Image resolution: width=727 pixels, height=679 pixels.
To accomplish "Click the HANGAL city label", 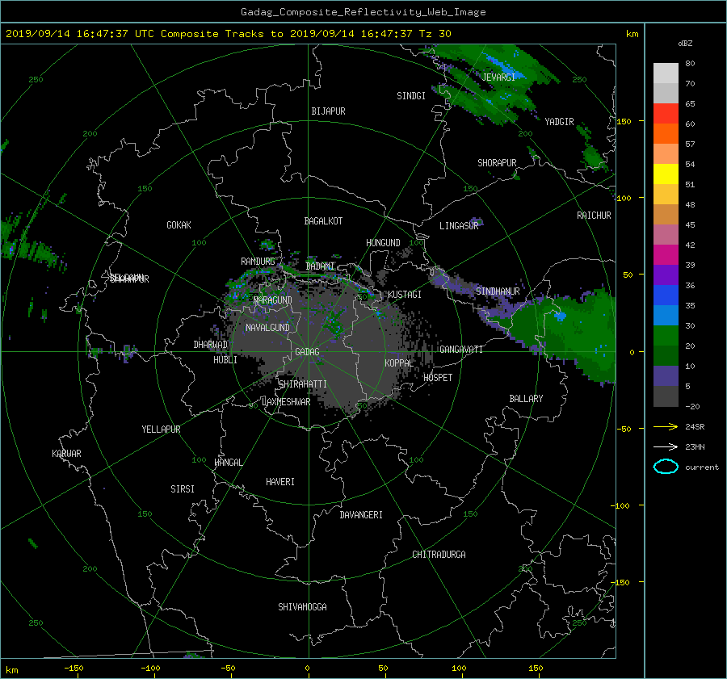I will 228,463.
